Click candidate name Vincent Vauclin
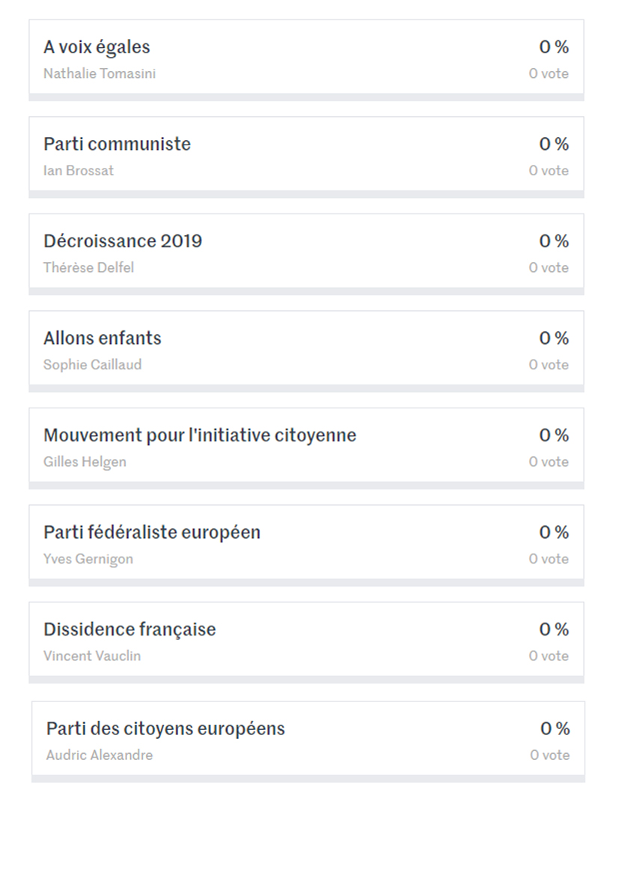 [x=92, y=656]
